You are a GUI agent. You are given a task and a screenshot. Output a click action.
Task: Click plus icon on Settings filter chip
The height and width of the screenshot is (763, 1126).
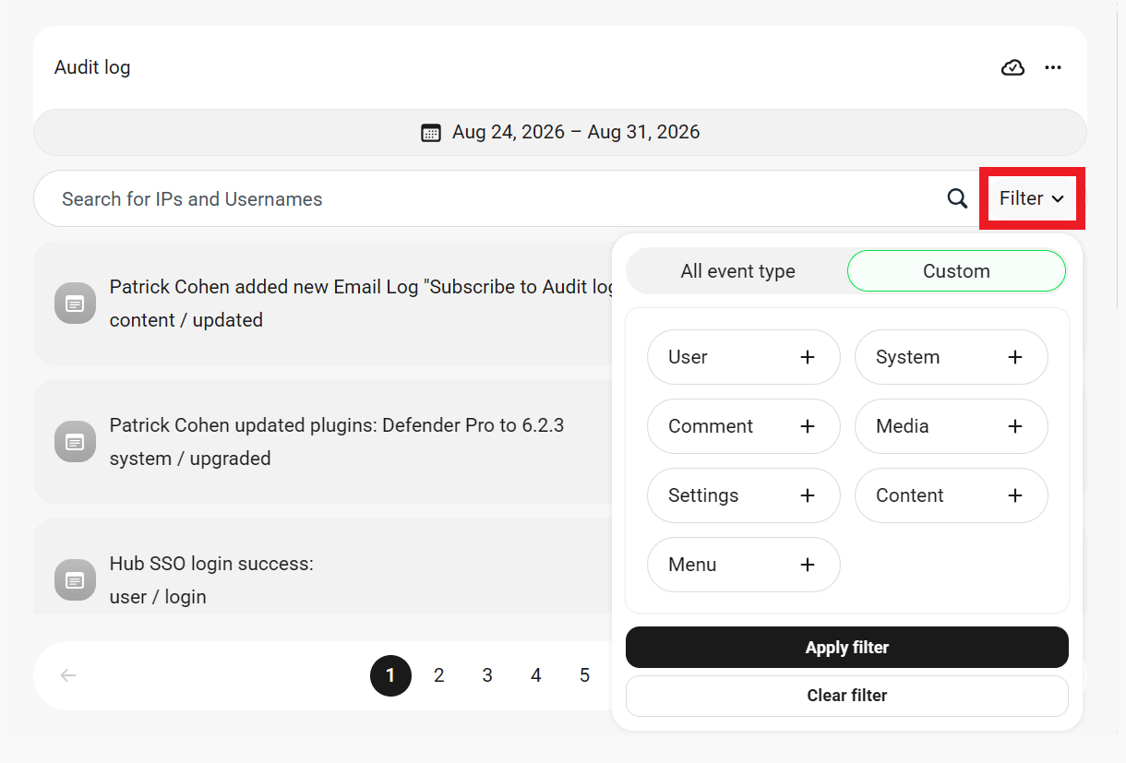(808, 495)
